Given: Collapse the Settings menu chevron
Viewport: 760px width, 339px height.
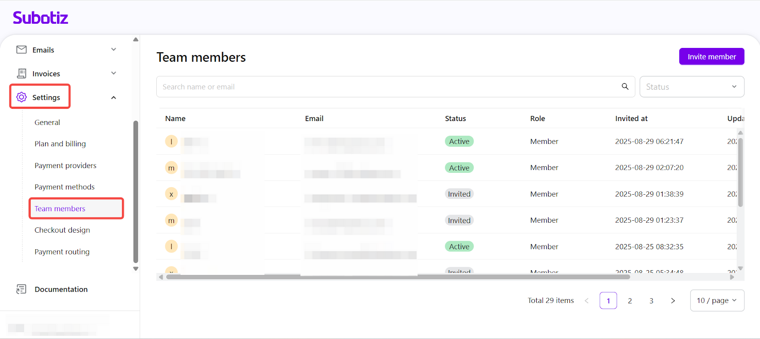Looking at the screenshot, I should point(114,97).
